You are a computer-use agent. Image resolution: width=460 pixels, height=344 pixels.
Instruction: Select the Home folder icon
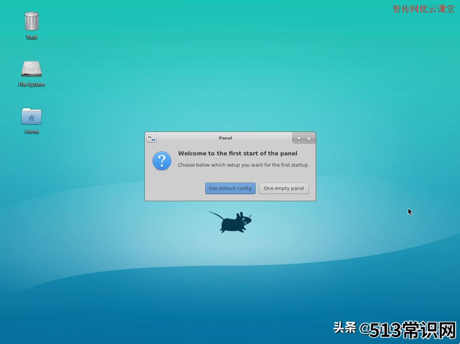click(x=31, y=116)
